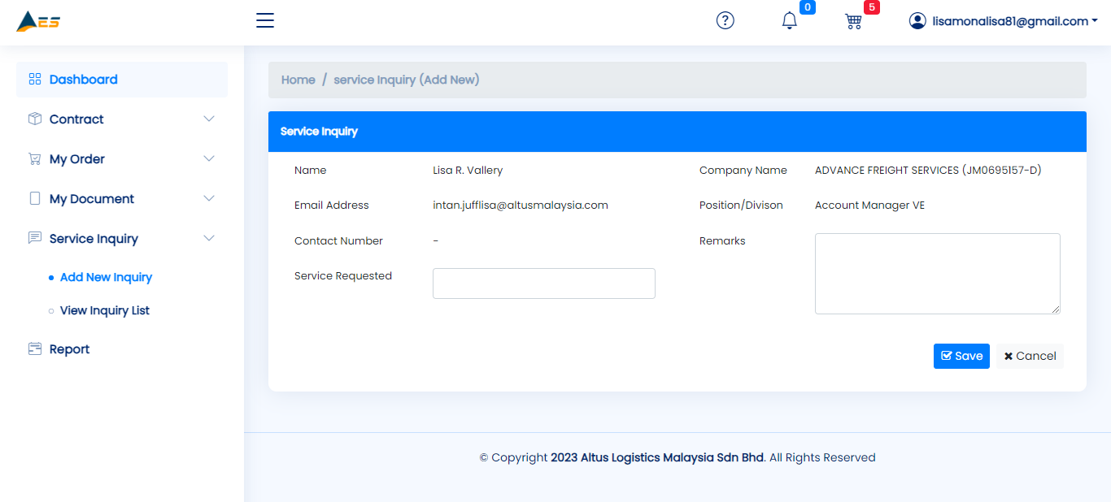
Task: Click the name Lisa R. Vallery
Action: [468, 171]
